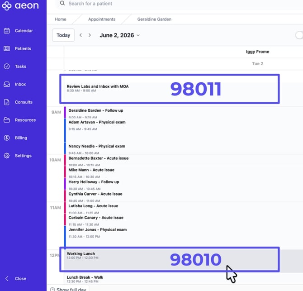The width and height of the screenshot is (303, 291).
Task: Click the Iggy Frome provider header
Action: click(x=257, y=52)
